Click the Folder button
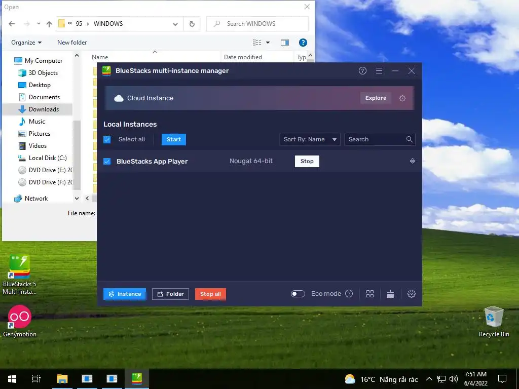Screen dimensions: 519x389 (170, 294)
